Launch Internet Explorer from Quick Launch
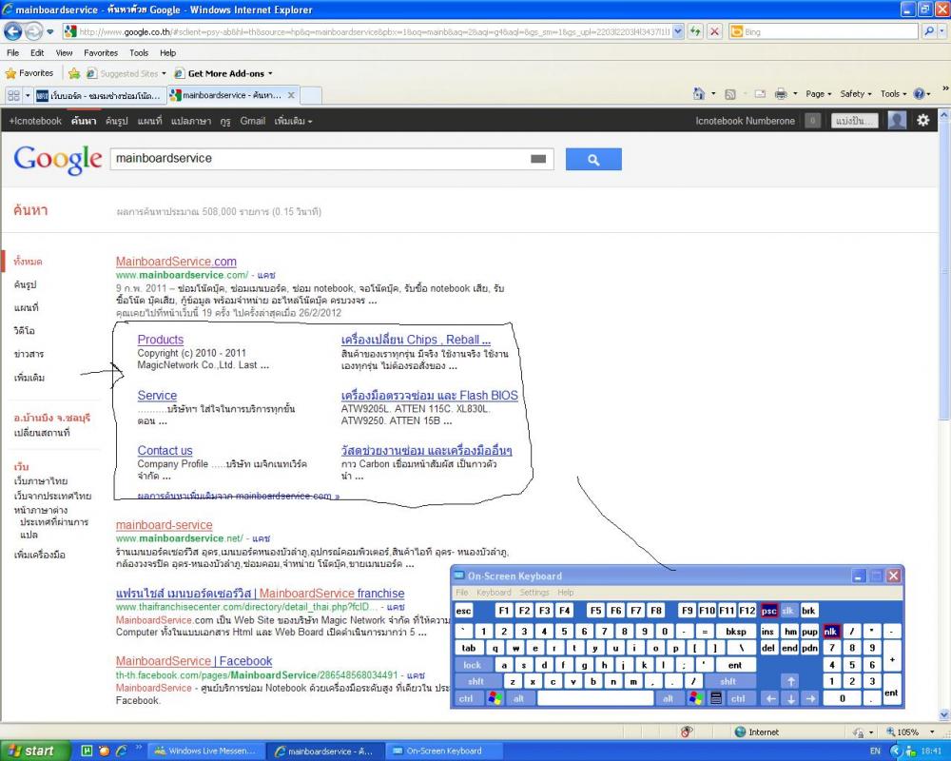 [x=122, y=751]
